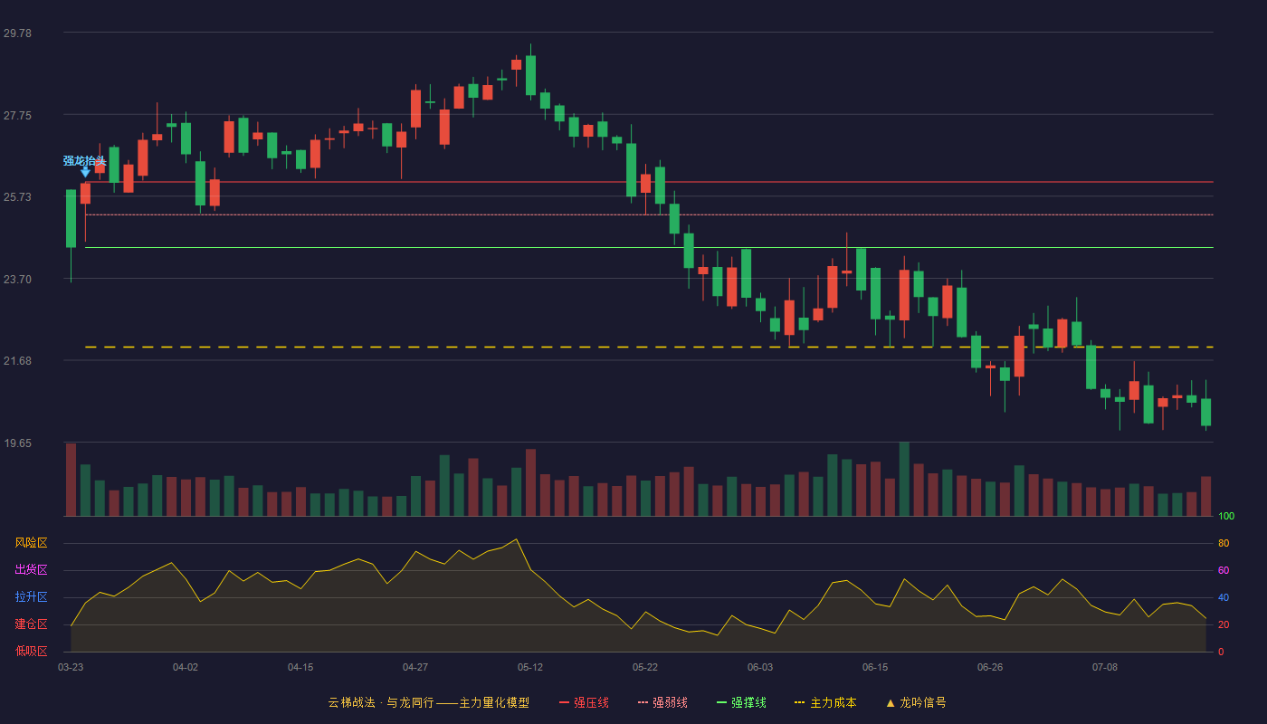This screenshot has height=724, width=1267.
Task: Click the 04-02 date label
Action: pos(186,667)
